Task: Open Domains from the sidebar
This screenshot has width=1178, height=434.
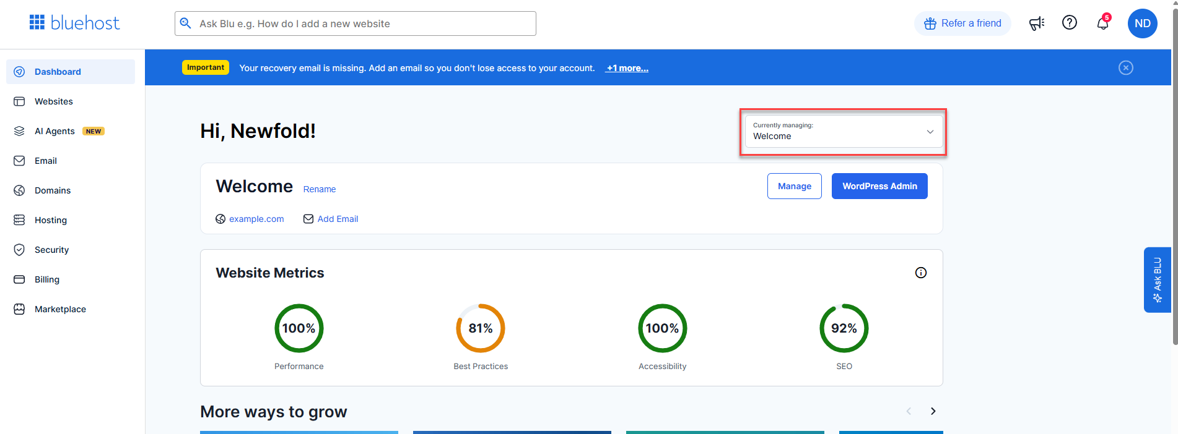Action: (71, 190)
